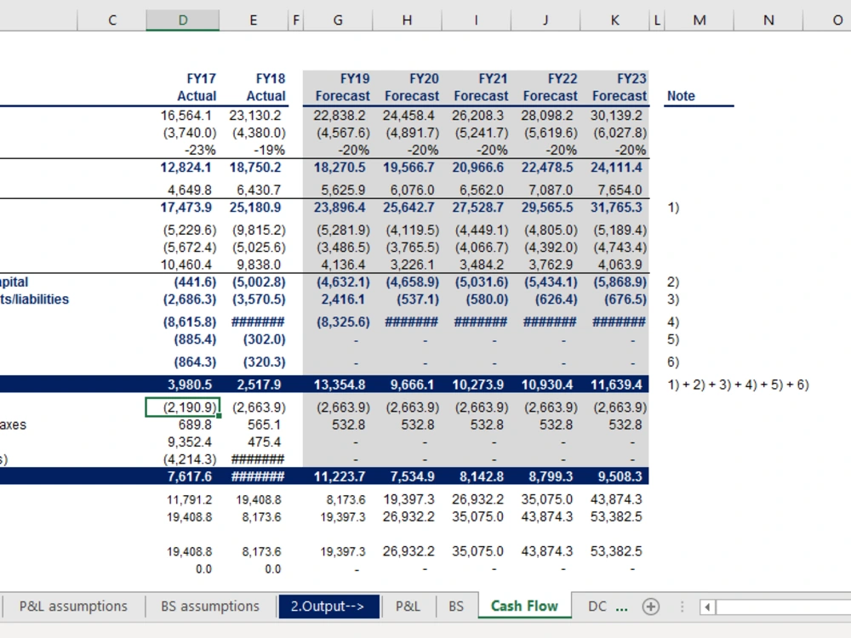
Task: Select column D header
Action: 183,20
